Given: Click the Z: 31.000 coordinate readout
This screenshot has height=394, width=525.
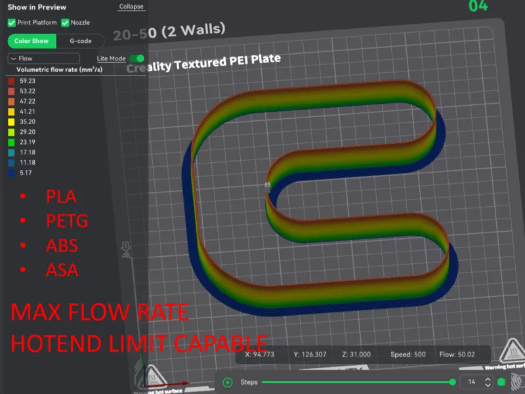Looking at the screenshot, I should [x=356, y=355].
